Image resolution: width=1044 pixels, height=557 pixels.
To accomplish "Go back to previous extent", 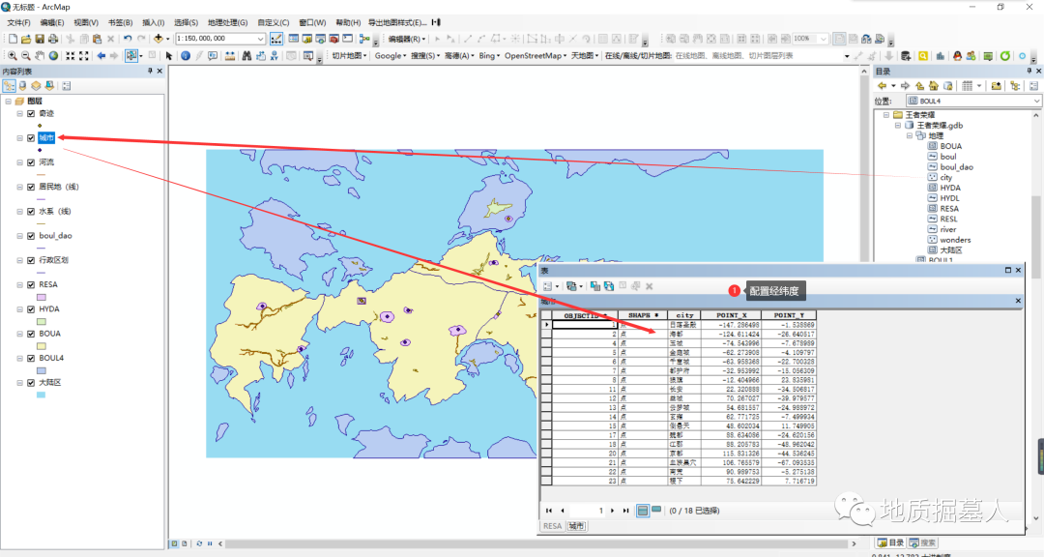I will (101, 56).
